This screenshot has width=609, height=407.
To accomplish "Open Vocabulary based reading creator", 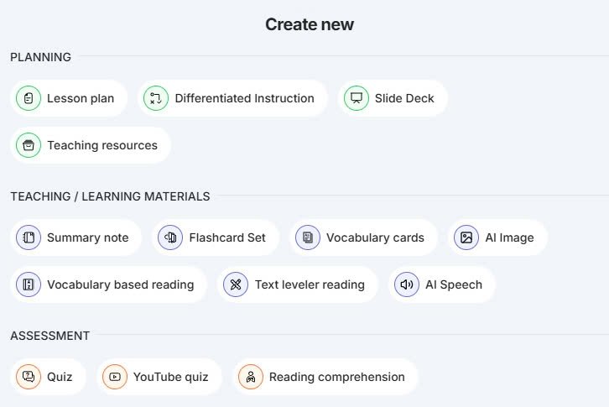I will [108, 284].
